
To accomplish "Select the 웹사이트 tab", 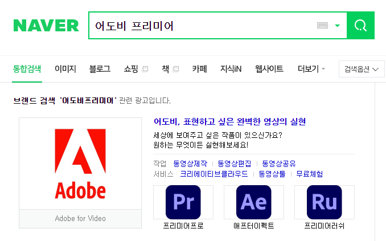I will pos(269,69).
